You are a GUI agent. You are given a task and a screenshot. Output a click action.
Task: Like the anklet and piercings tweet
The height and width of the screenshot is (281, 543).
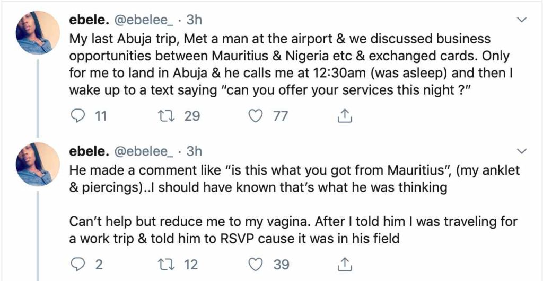[x=256, y=263]
